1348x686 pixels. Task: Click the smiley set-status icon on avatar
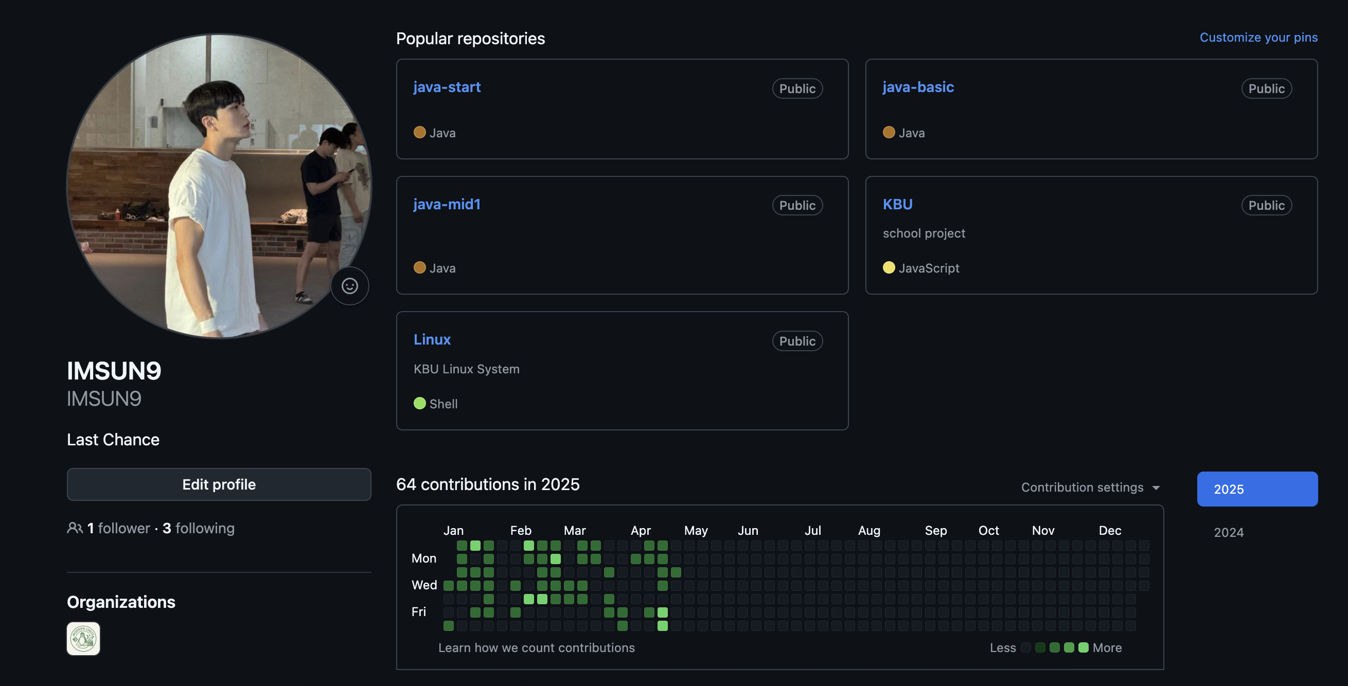[349, 285]
